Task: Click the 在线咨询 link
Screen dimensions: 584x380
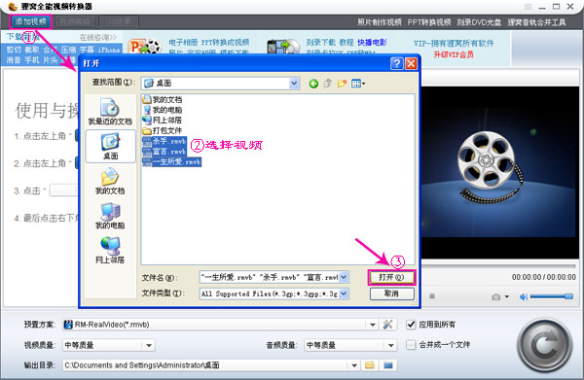Action: pyautogui.click(x=97, y=37)
